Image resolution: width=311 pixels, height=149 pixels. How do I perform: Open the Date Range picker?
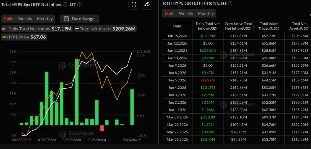pos(80,19)
